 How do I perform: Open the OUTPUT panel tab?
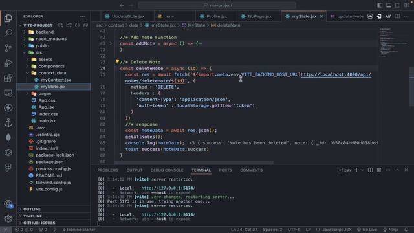click(135, 170)
